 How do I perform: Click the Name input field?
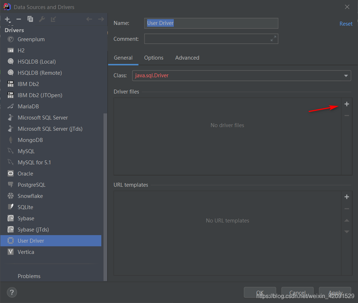(211, 23)
